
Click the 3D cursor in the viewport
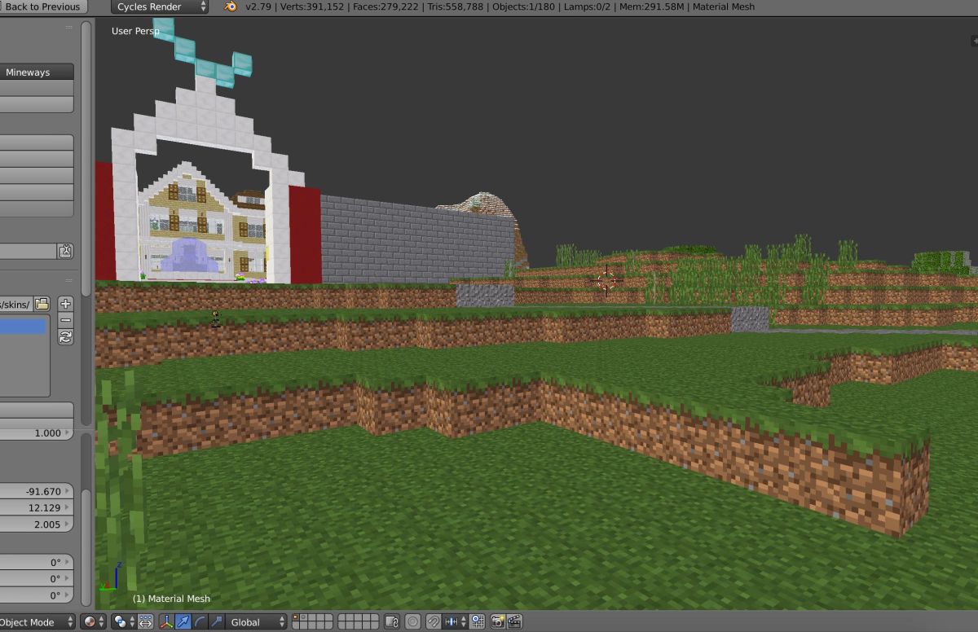606,281
